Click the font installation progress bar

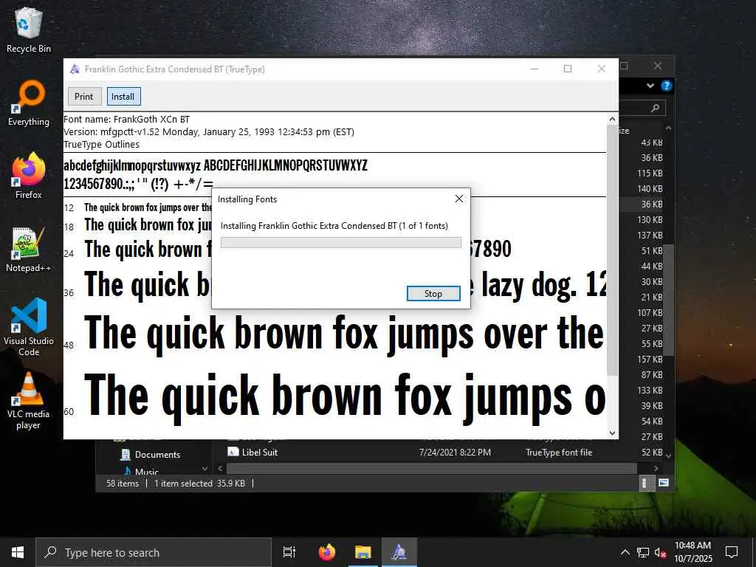[x=341, y=242]
